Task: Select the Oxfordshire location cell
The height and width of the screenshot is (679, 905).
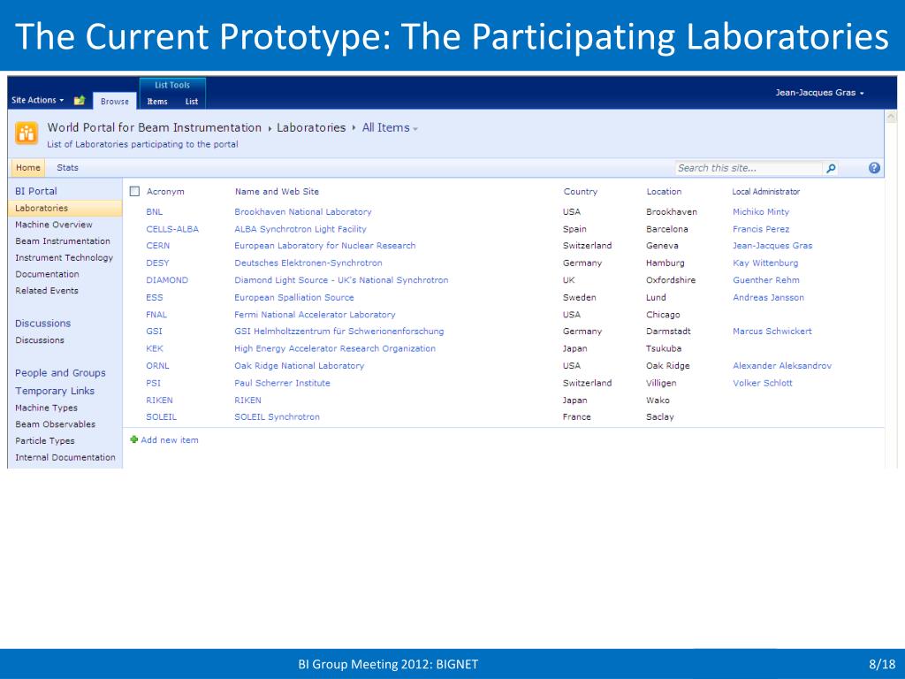Action: [x=671, y=280]
